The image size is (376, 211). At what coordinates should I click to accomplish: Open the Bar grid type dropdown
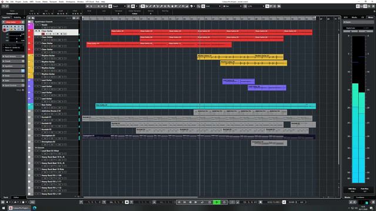232,6
